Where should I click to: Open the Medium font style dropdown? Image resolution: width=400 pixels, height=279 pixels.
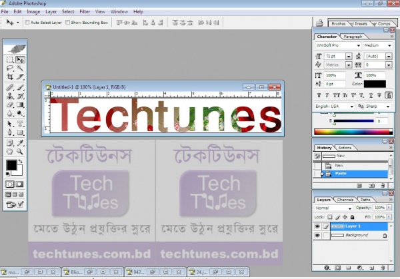(x=389, y=45)
